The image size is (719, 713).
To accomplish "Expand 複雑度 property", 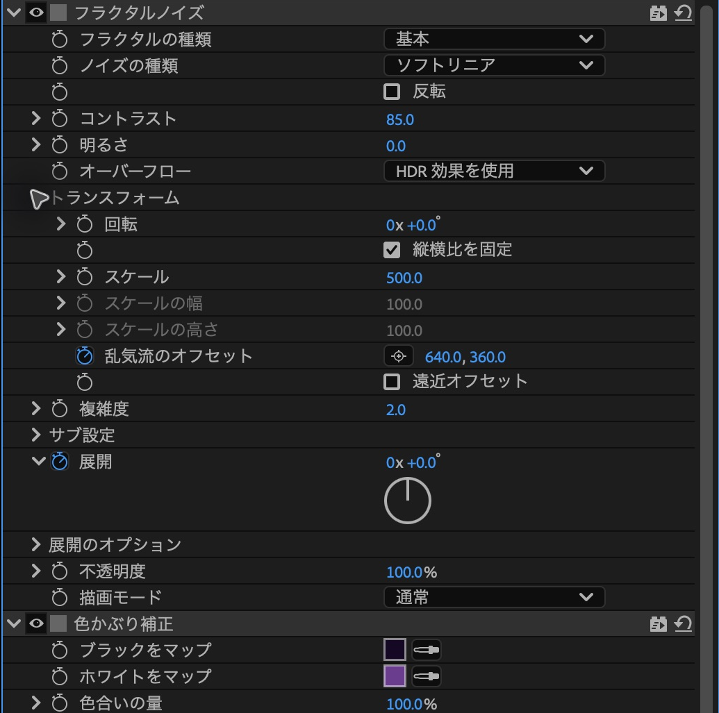I will (35, 408).
